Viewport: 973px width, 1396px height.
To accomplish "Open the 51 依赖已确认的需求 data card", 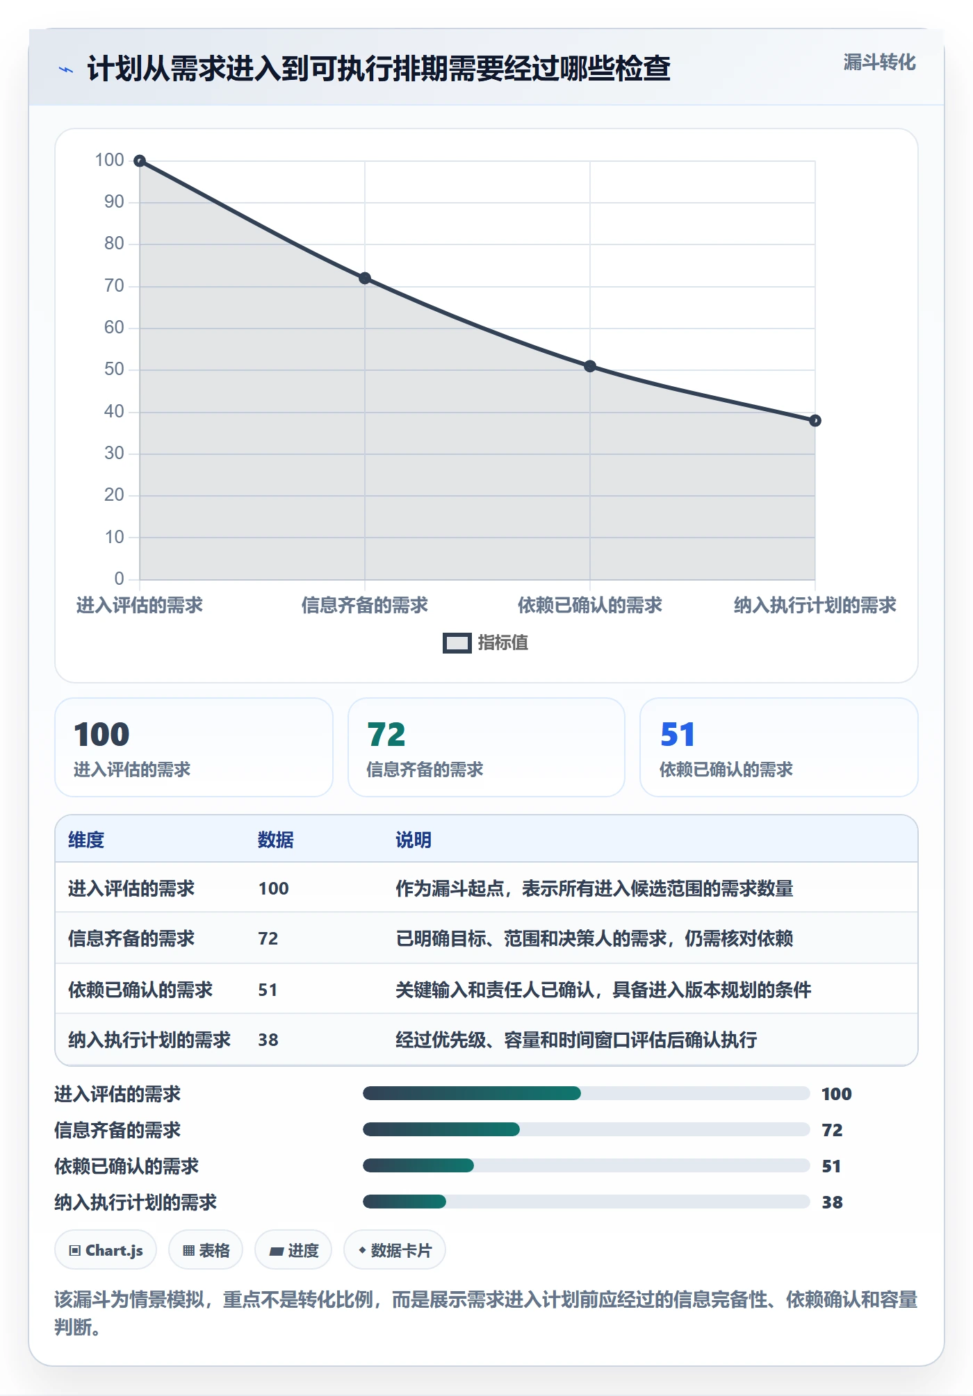I will click(779, 747).
